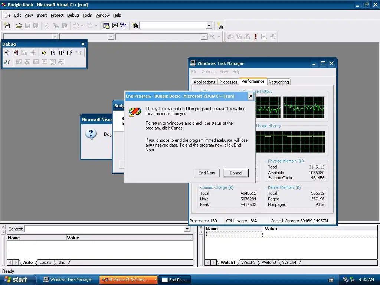Click the Show Next Statement yellow arrow
380x285 pixels.
tap(44, 53)
